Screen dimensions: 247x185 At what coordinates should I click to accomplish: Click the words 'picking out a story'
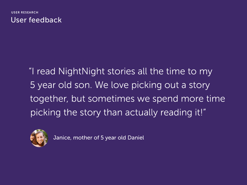[x=171, y=85]
